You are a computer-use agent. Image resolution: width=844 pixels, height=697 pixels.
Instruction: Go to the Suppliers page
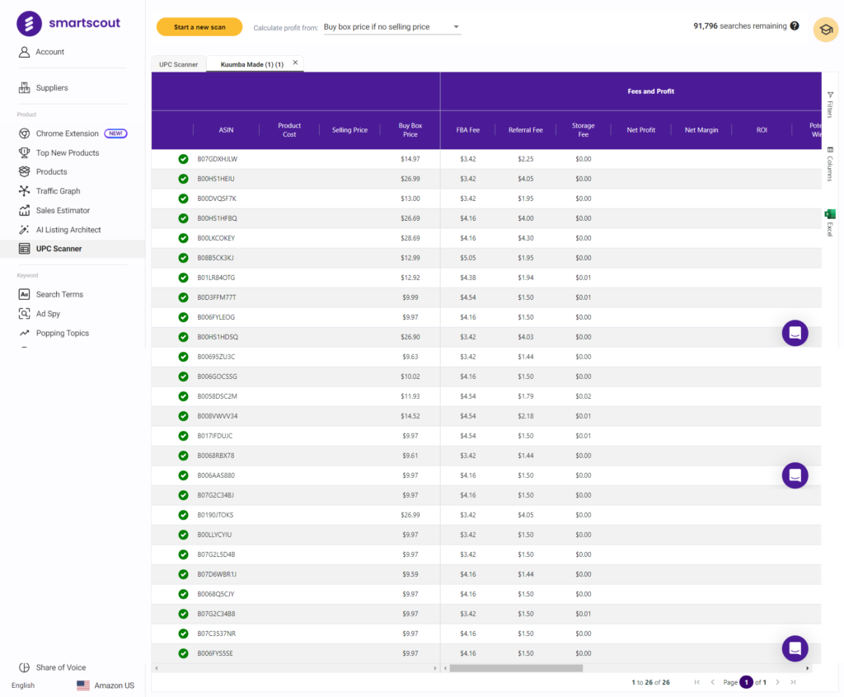click(51, 88)
